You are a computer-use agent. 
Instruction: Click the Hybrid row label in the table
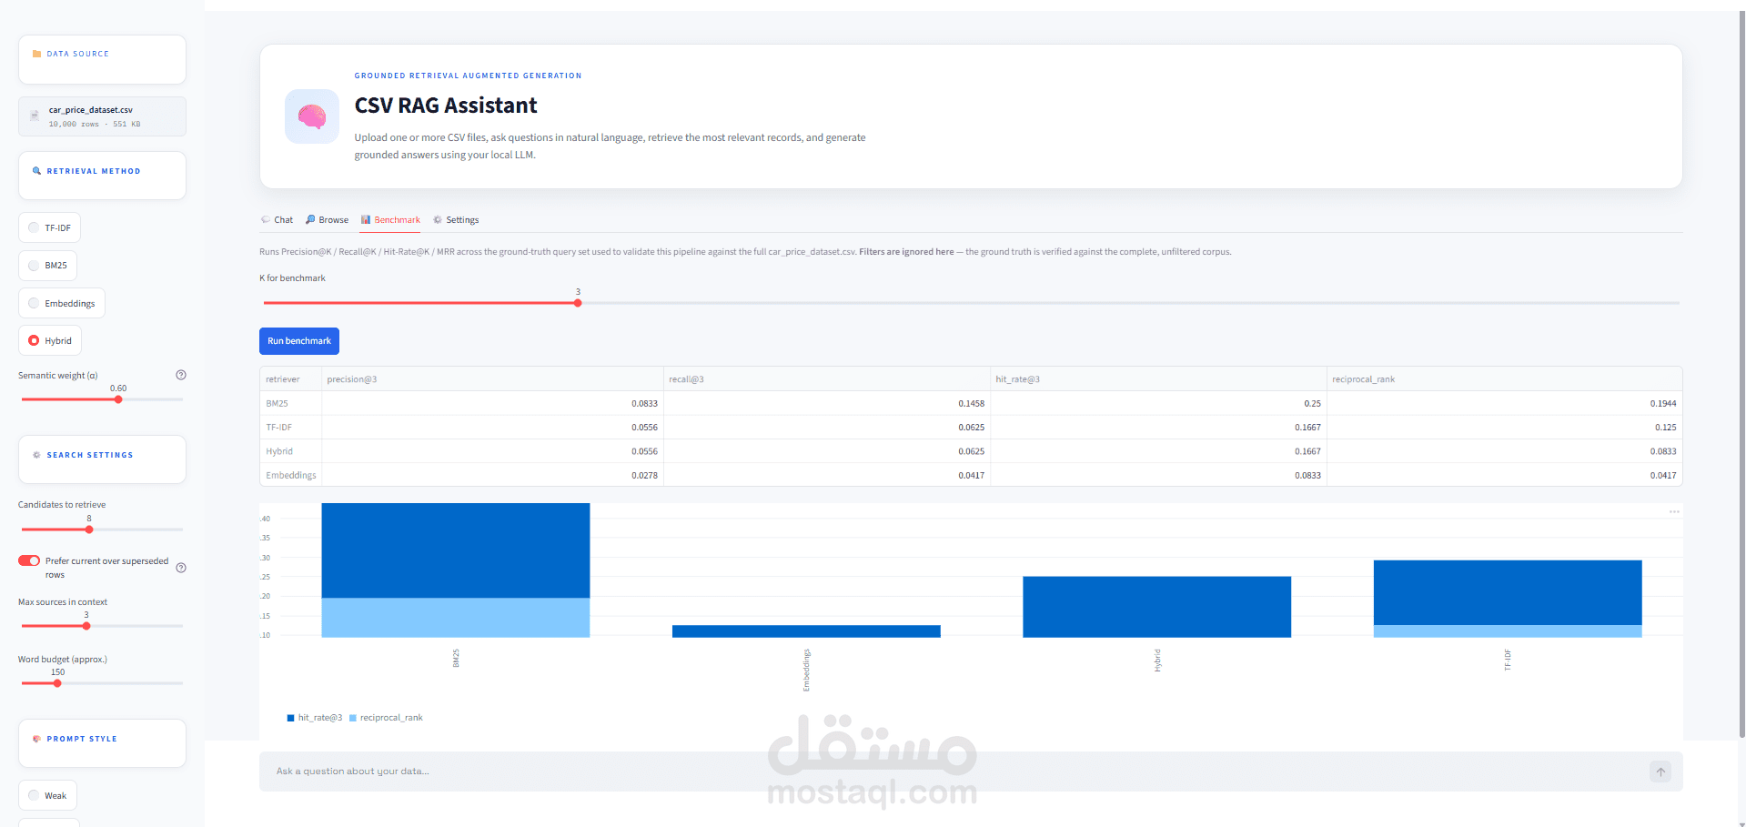click(279, 451)
